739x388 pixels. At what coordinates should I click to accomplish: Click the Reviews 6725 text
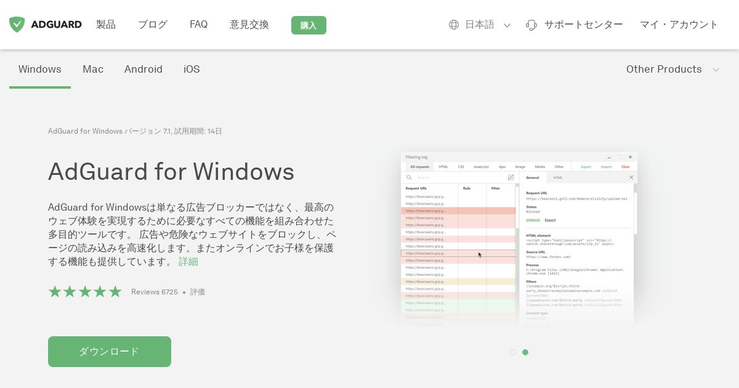154,292
